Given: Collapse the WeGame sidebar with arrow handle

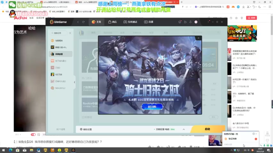Looking at the screenshot, I should pos(74,82).
